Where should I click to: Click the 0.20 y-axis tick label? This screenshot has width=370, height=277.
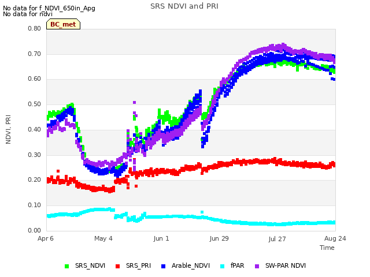pos(35,179)
